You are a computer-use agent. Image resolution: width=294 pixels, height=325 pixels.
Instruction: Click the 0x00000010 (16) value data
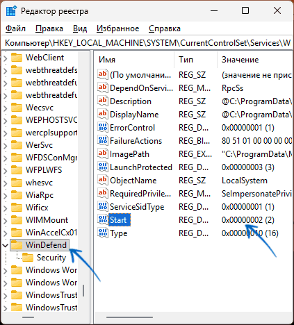pyautogui.click(x=250, y=233)
